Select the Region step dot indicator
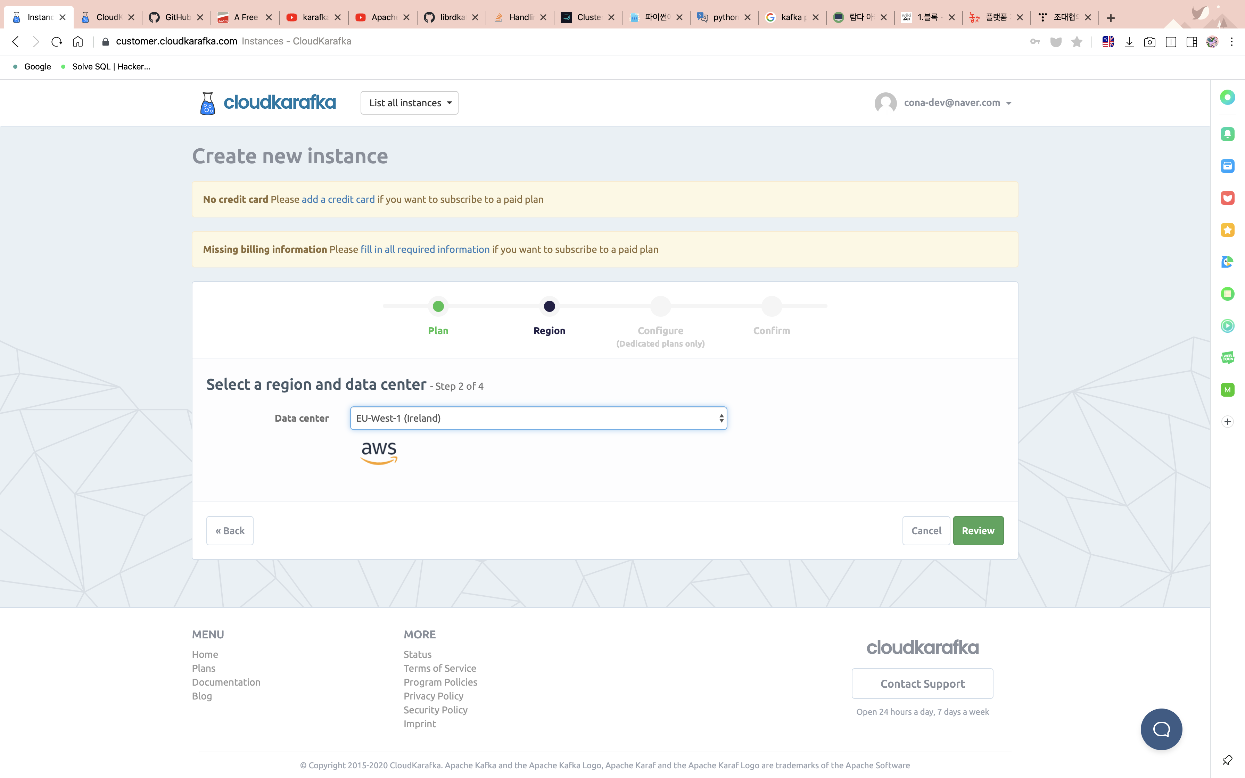The height and width of the screenshot is (778, 1245). tap(550, 307)
